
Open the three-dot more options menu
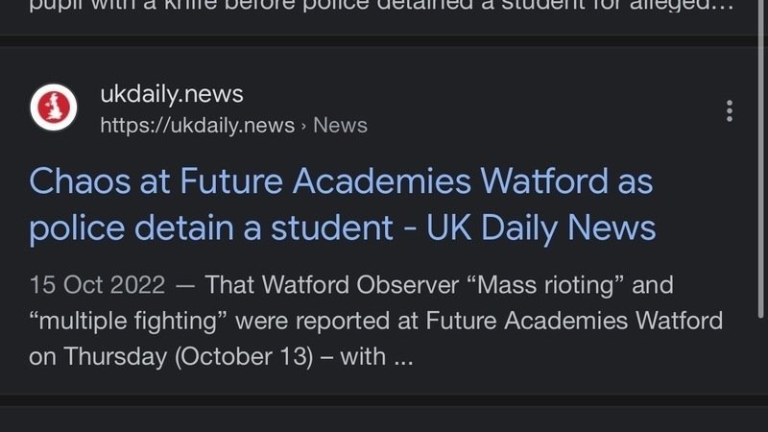coord(730,110)
